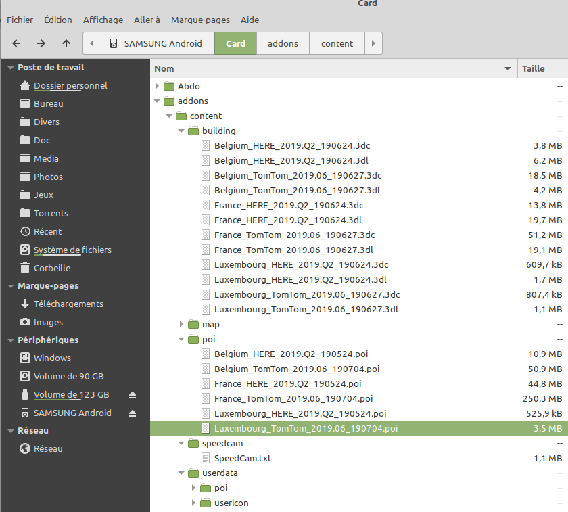Open Téléchargements bookmark in sidebar

pyautogui.click(x=68, y=304)
